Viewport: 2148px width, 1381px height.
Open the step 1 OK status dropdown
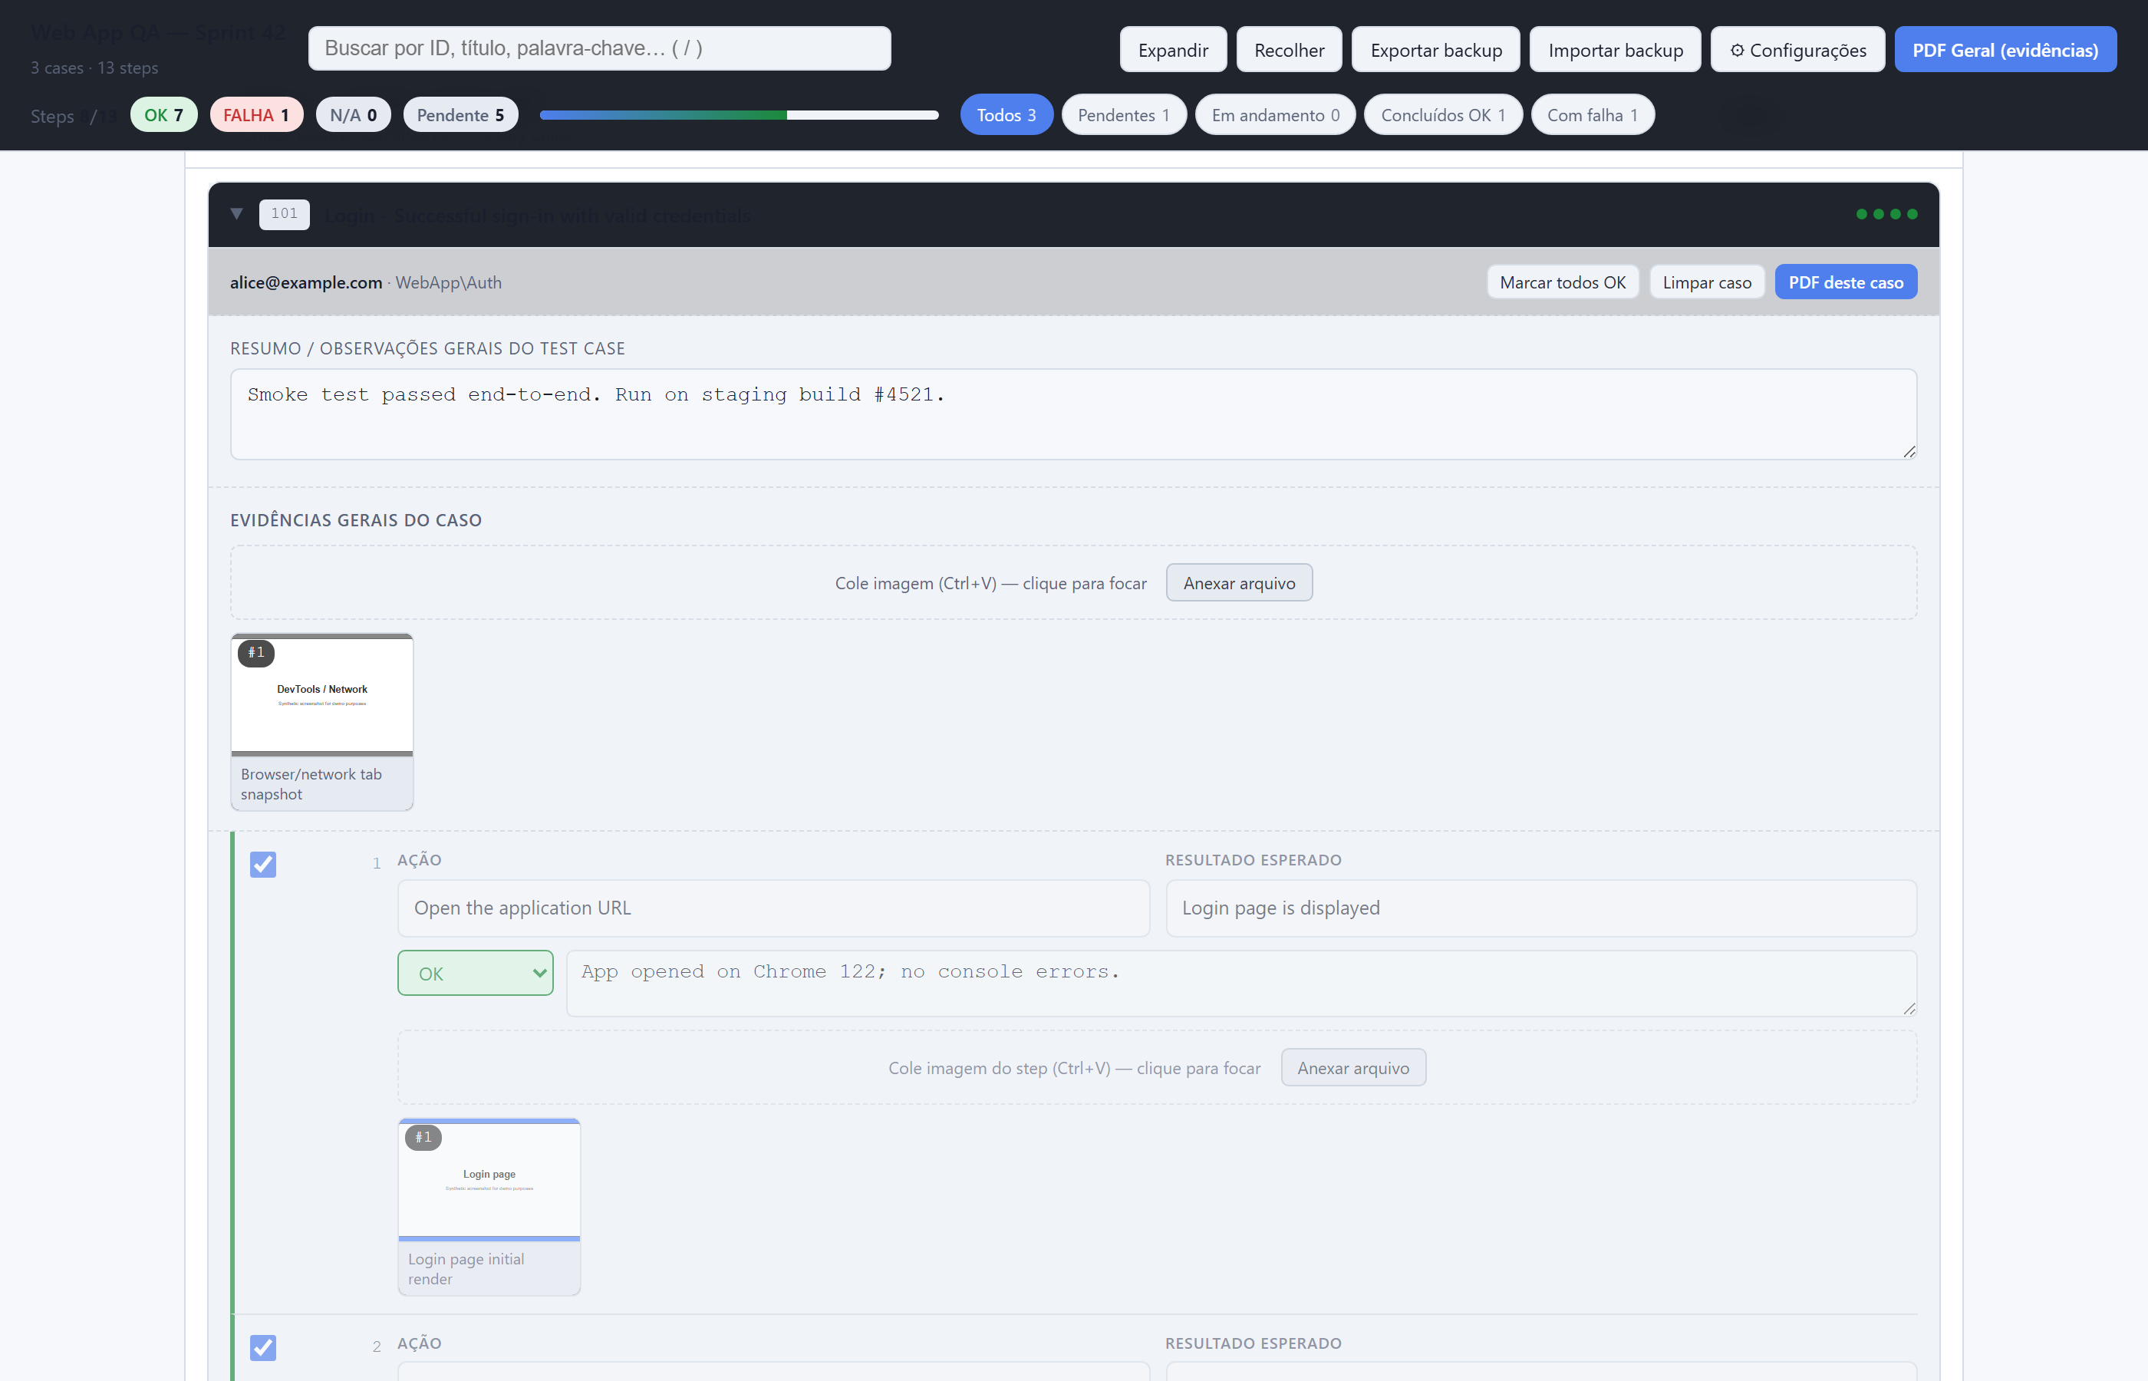point(475,973)
